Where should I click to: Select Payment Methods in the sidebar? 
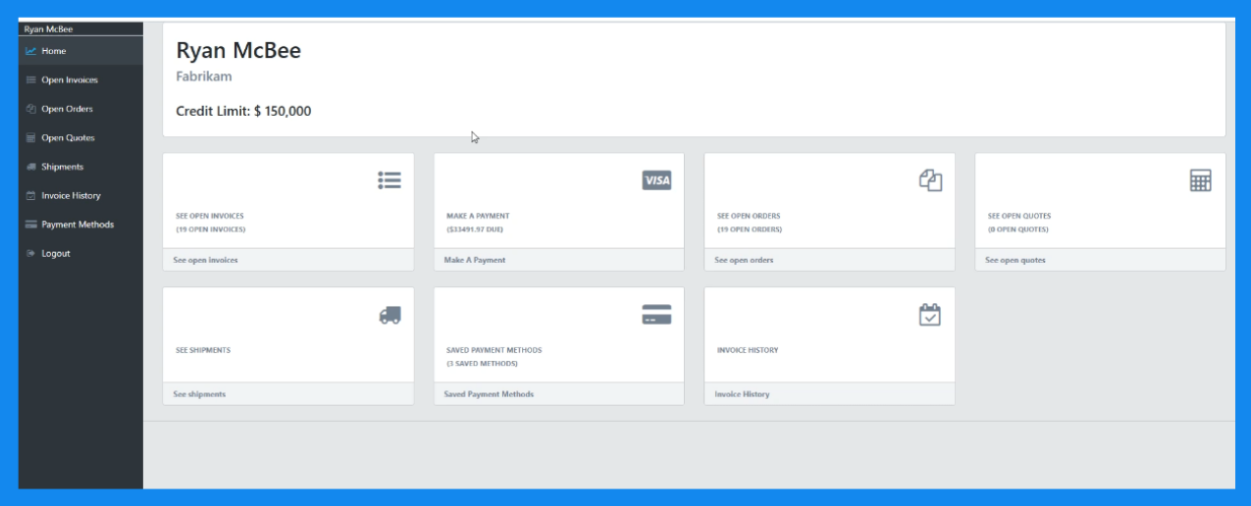point(77,225)
